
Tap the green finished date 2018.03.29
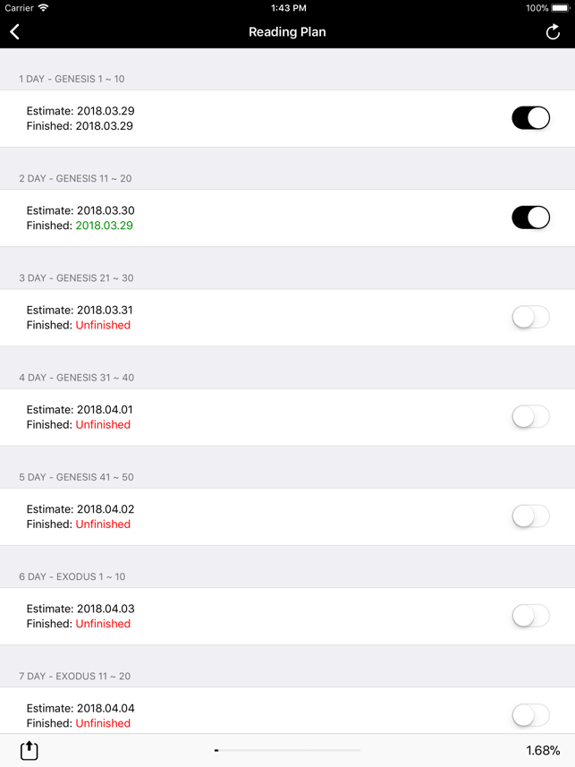pyautogui.click(x=104, y=226)
